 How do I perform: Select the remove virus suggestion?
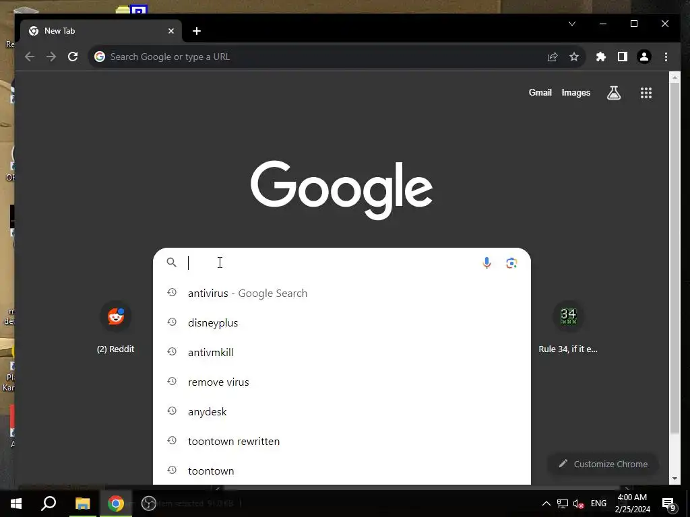coord(342,382)
